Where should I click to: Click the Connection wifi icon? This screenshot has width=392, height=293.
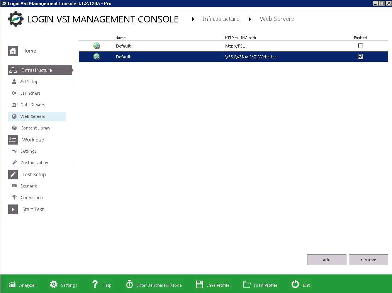[x=14, y=198]
